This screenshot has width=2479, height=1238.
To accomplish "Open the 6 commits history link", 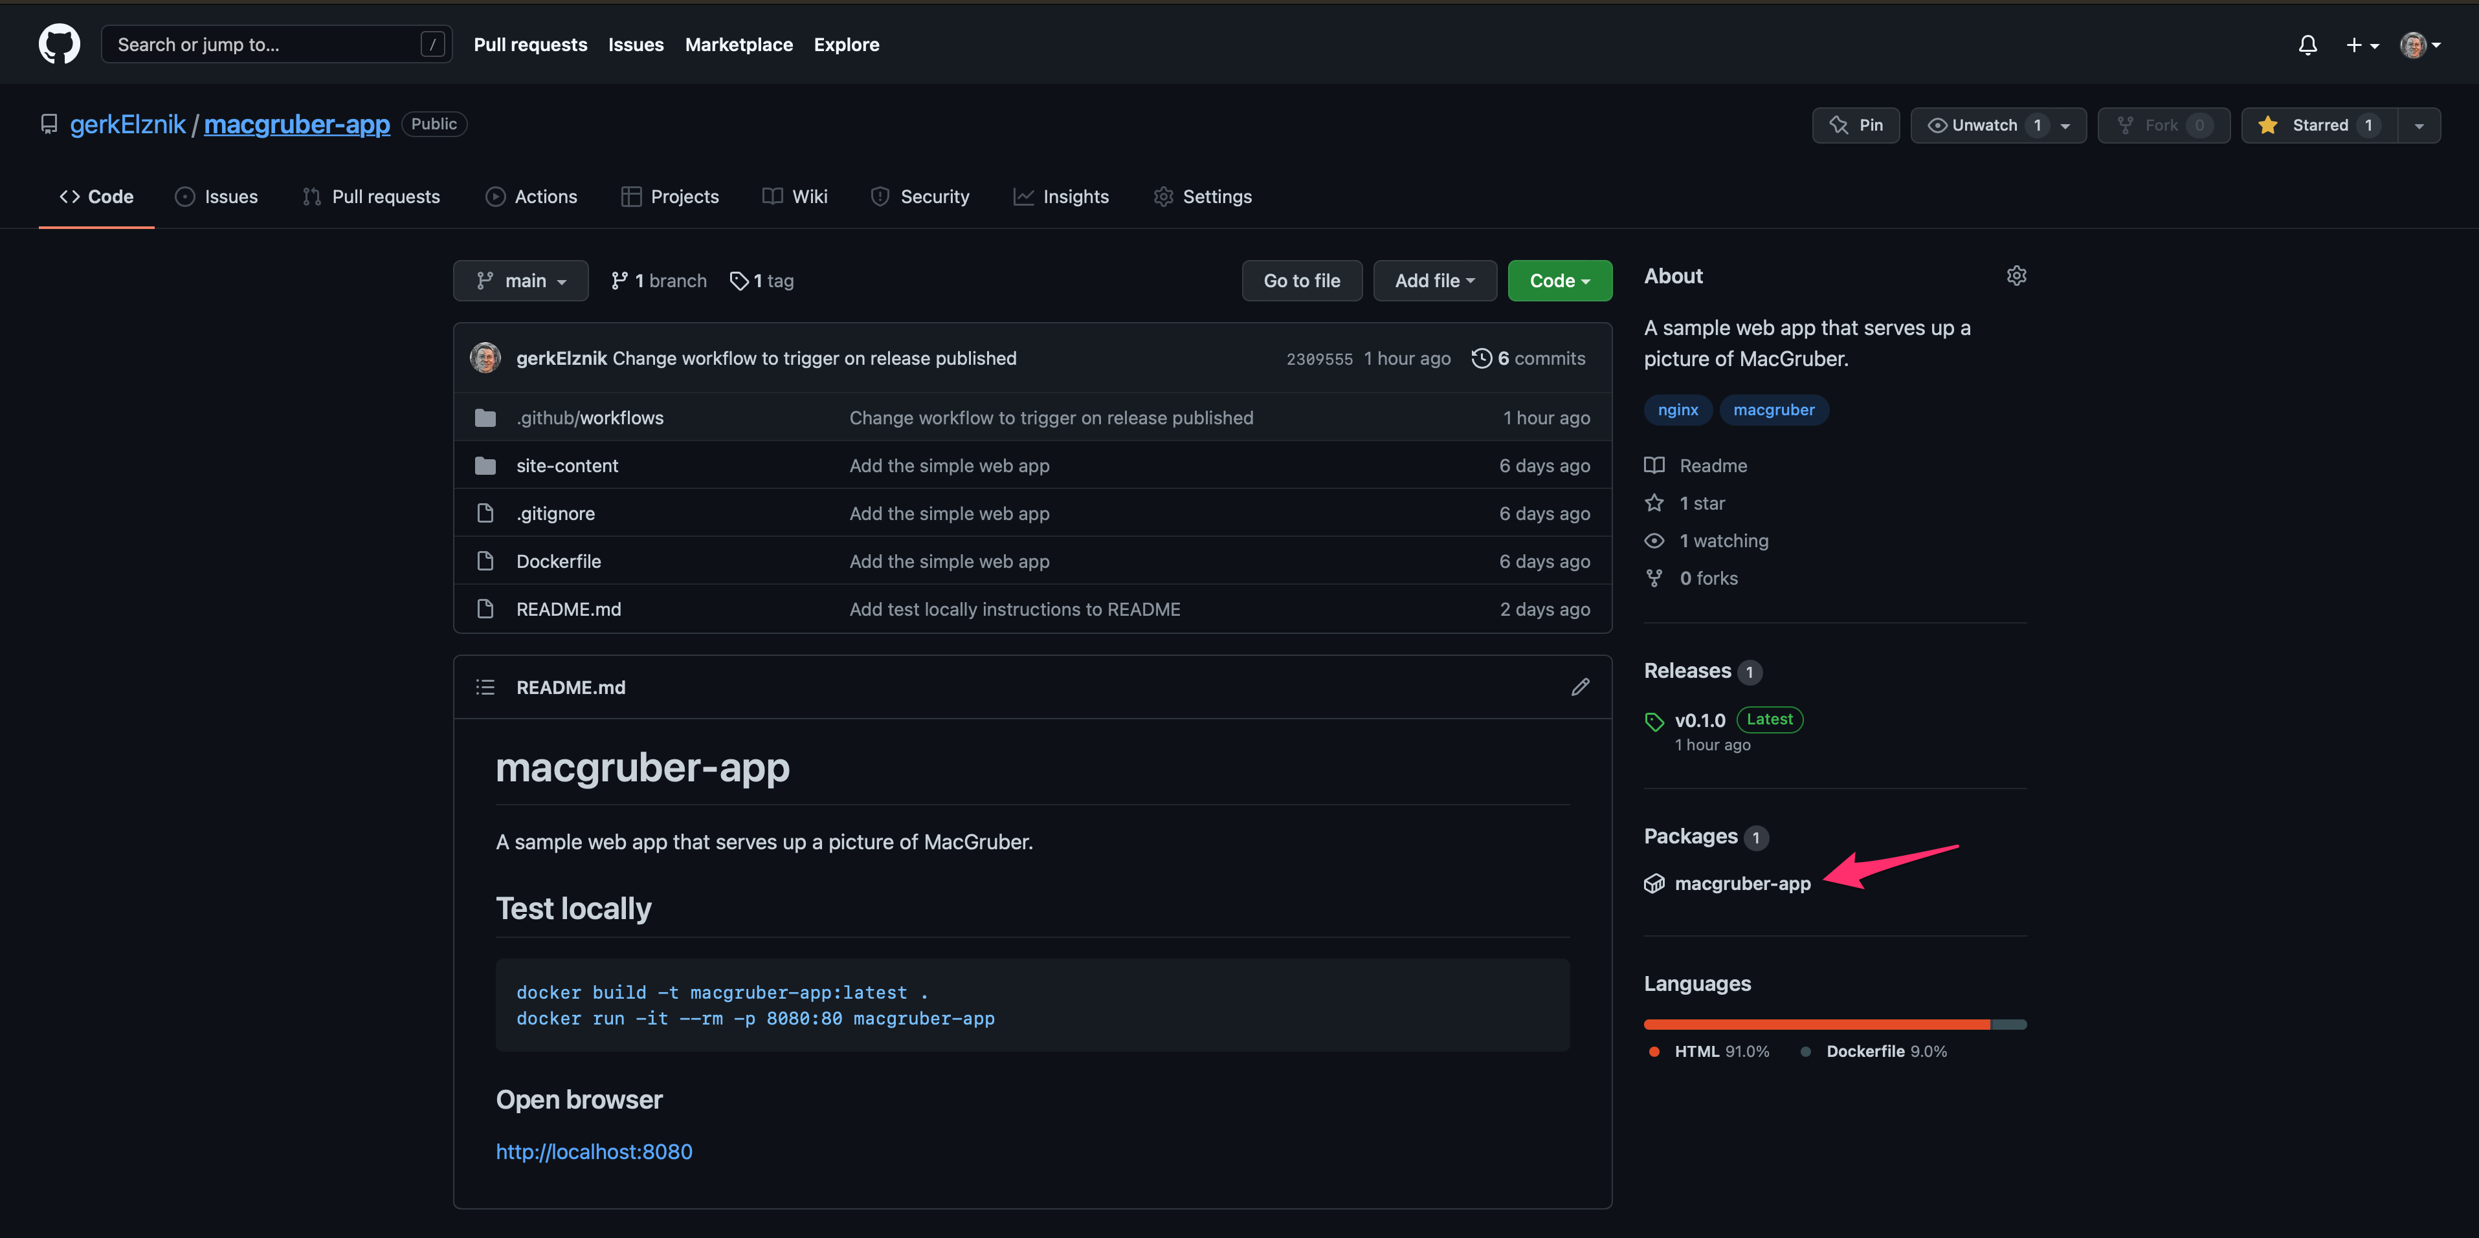I will tap(1528, 358).
